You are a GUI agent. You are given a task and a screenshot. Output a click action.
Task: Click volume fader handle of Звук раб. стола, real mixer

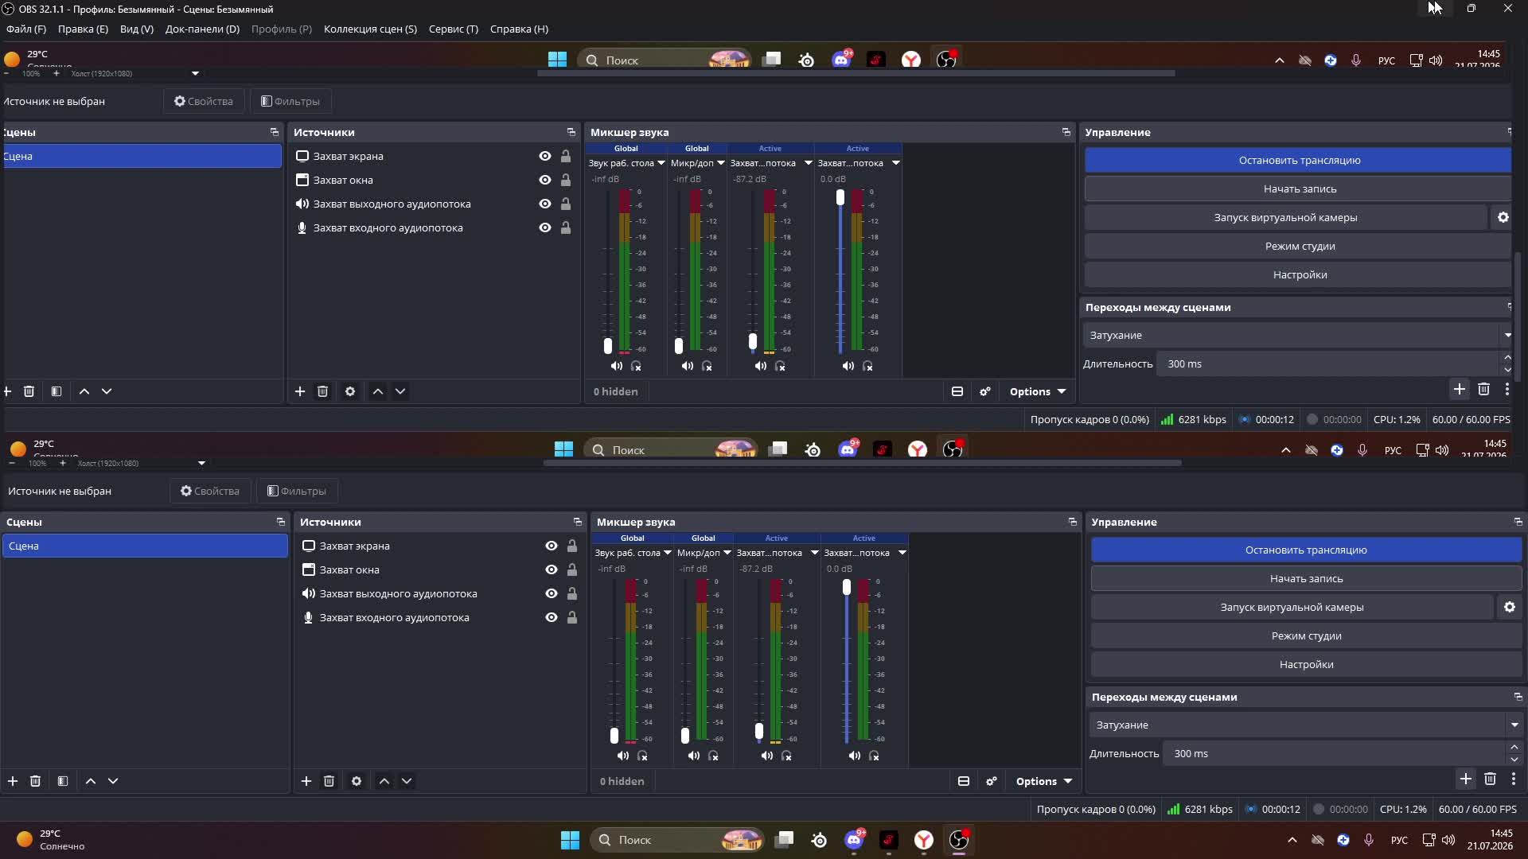(x=614, y=736)
